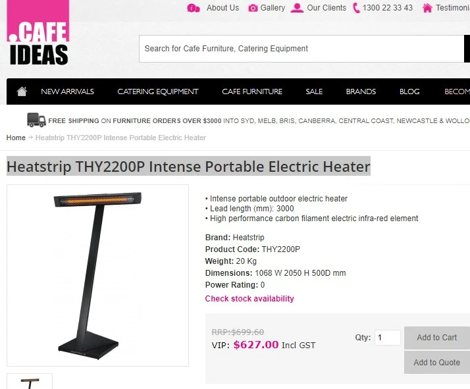The width and height of the screenshot is (470, 389).
Task: Click Add to Quote button
Action: [x=437, y=363]
